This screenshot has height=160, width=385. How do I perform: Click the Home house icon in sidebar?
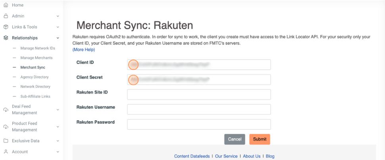6,5
